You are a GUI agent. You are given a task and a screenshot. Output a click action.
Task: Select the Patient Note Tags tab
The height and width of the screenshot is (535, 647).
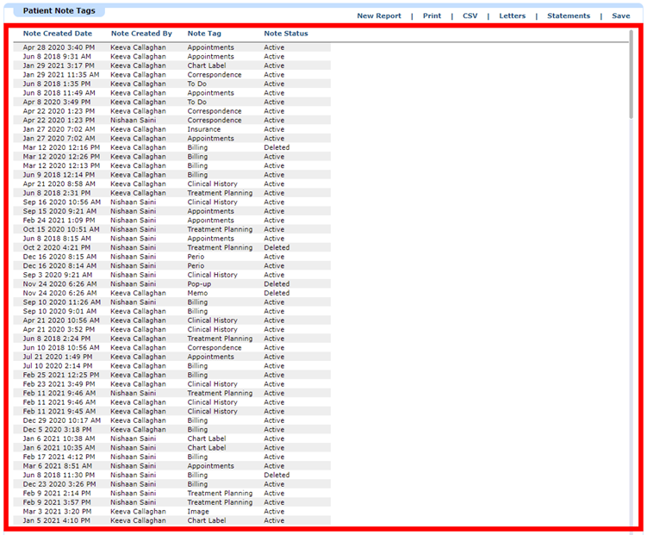point(59,10)
